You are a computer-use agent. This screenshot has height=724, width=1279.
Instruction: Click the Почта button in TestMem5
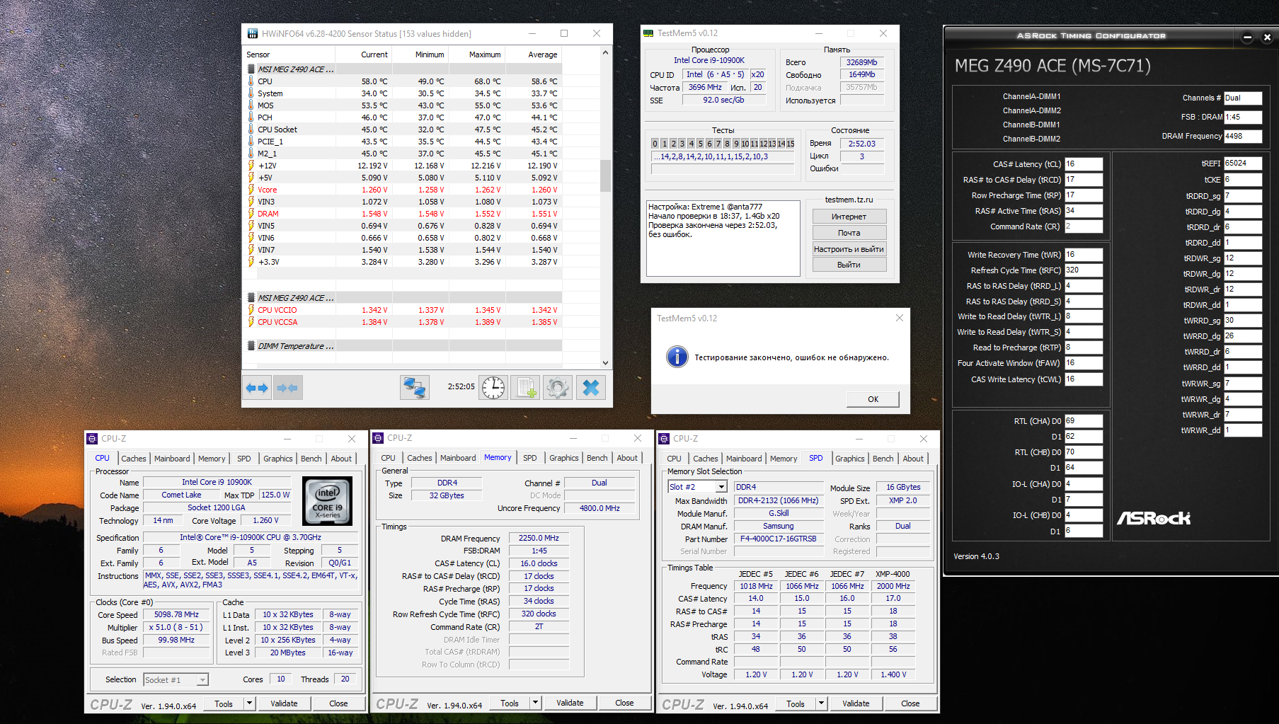(x=849, y=233)
